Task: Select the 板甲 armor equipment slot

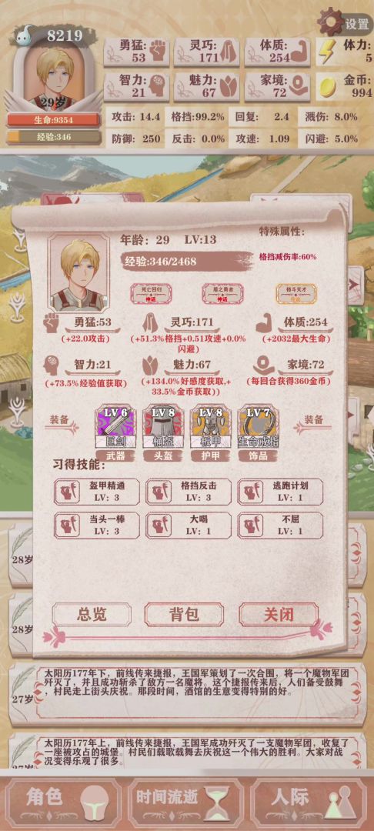Action: pos(210,427)
